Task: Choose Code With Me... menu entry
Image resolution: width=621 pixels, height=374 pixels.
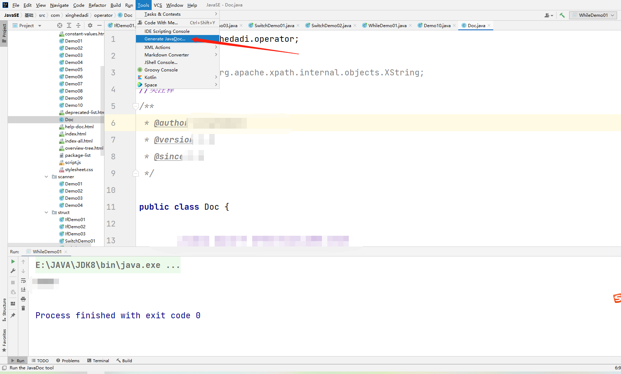Action: [177, 23]
